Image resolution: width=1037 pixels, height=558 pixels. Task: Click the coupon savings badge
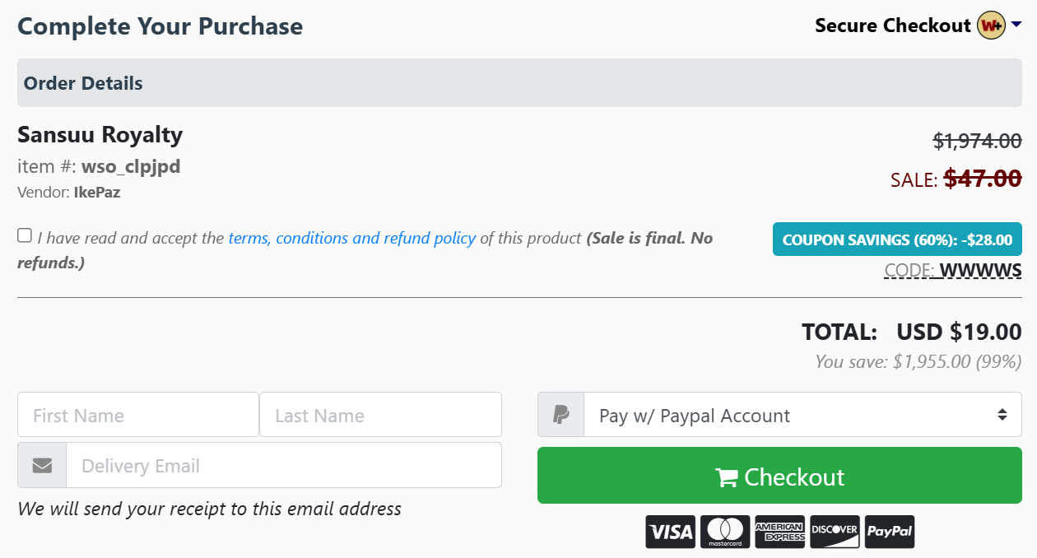coord(896,239)
